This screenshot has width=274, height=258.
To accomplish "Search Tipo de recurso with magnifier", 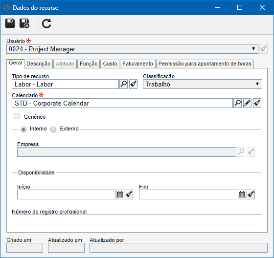I will tap(123, 84).
